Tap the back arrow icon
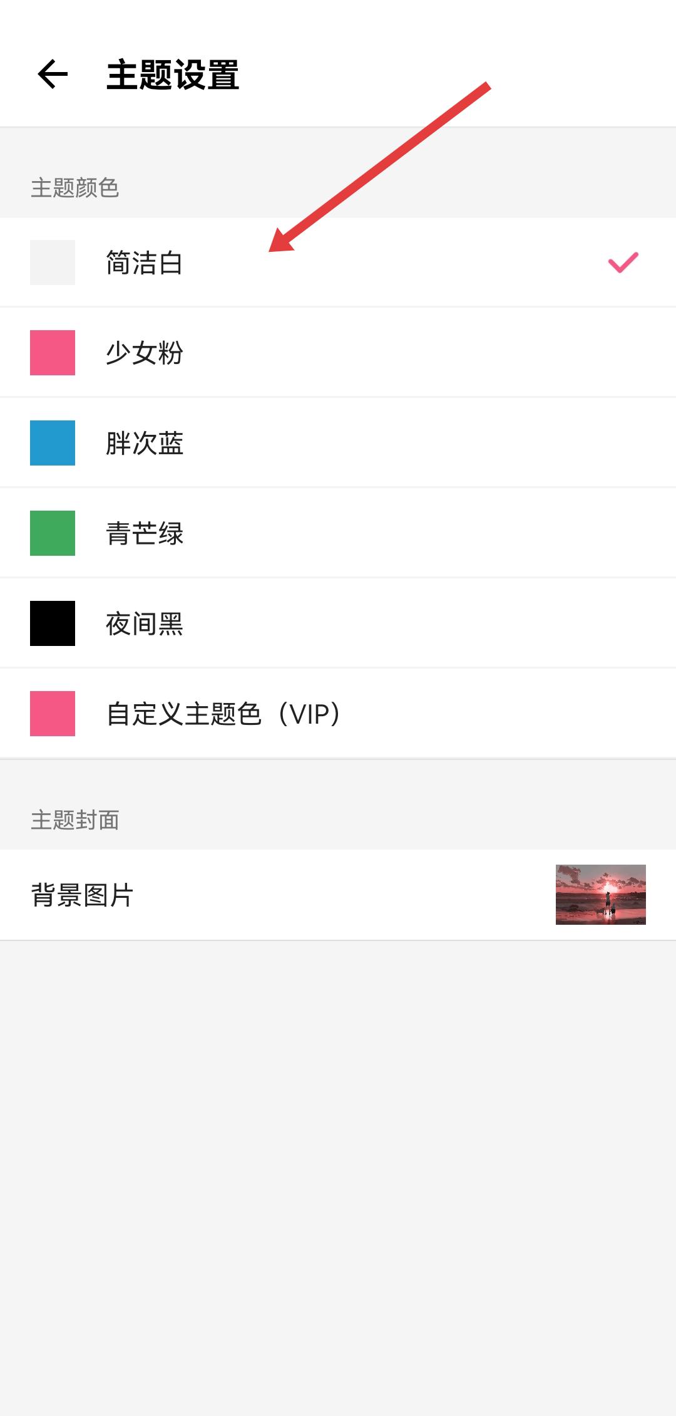The width and height of the screenshot is (676, 1416). 53,75
